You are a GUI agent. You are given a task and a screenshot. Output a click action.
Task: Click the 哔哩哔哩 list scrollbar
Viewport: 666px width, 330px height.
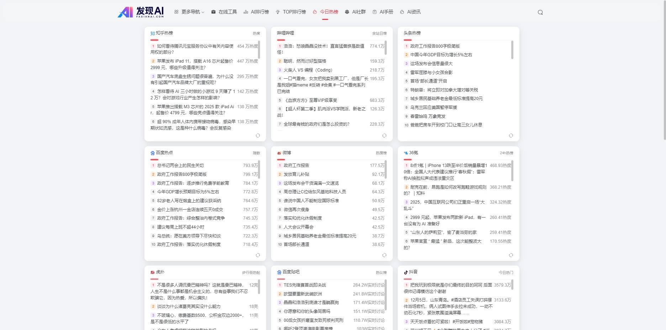click(386, 48)
